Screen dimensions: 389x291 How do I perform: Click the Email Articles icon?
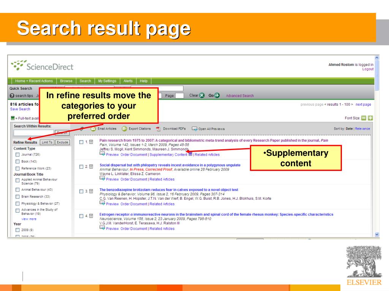pos(93,129)
